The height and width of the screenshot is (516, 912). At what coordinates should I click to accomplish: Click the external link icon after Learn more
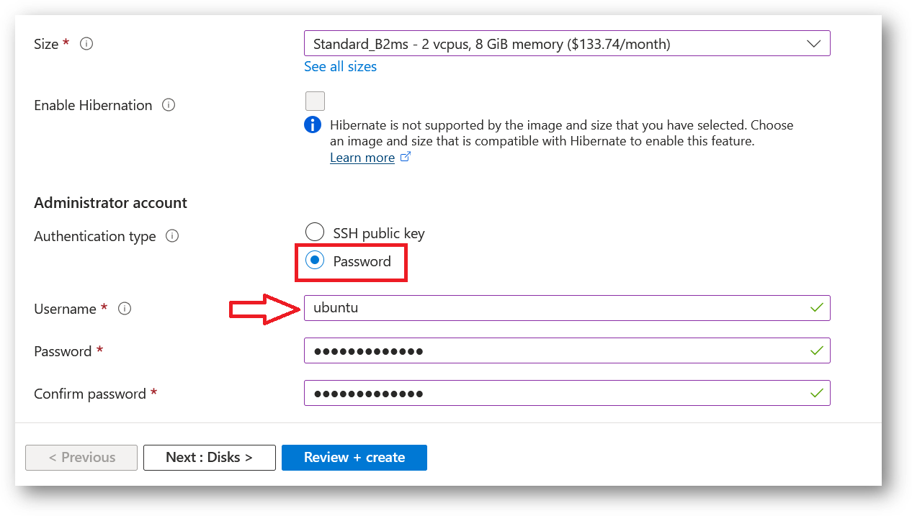406,157
